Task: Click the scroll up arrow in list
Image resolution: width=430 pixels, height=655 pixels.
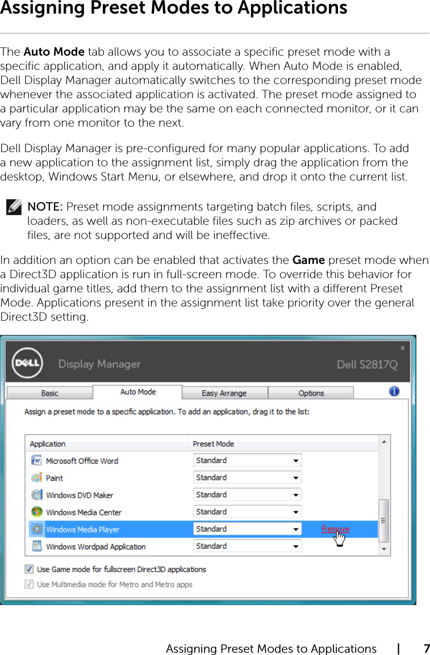Action: (x=384, y=441)
